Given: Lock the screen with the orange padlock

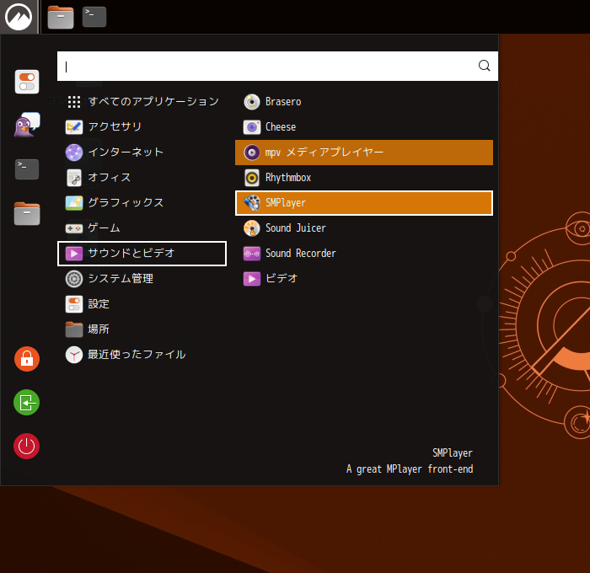Looking at the screenshot, I should tap(27, 359).
